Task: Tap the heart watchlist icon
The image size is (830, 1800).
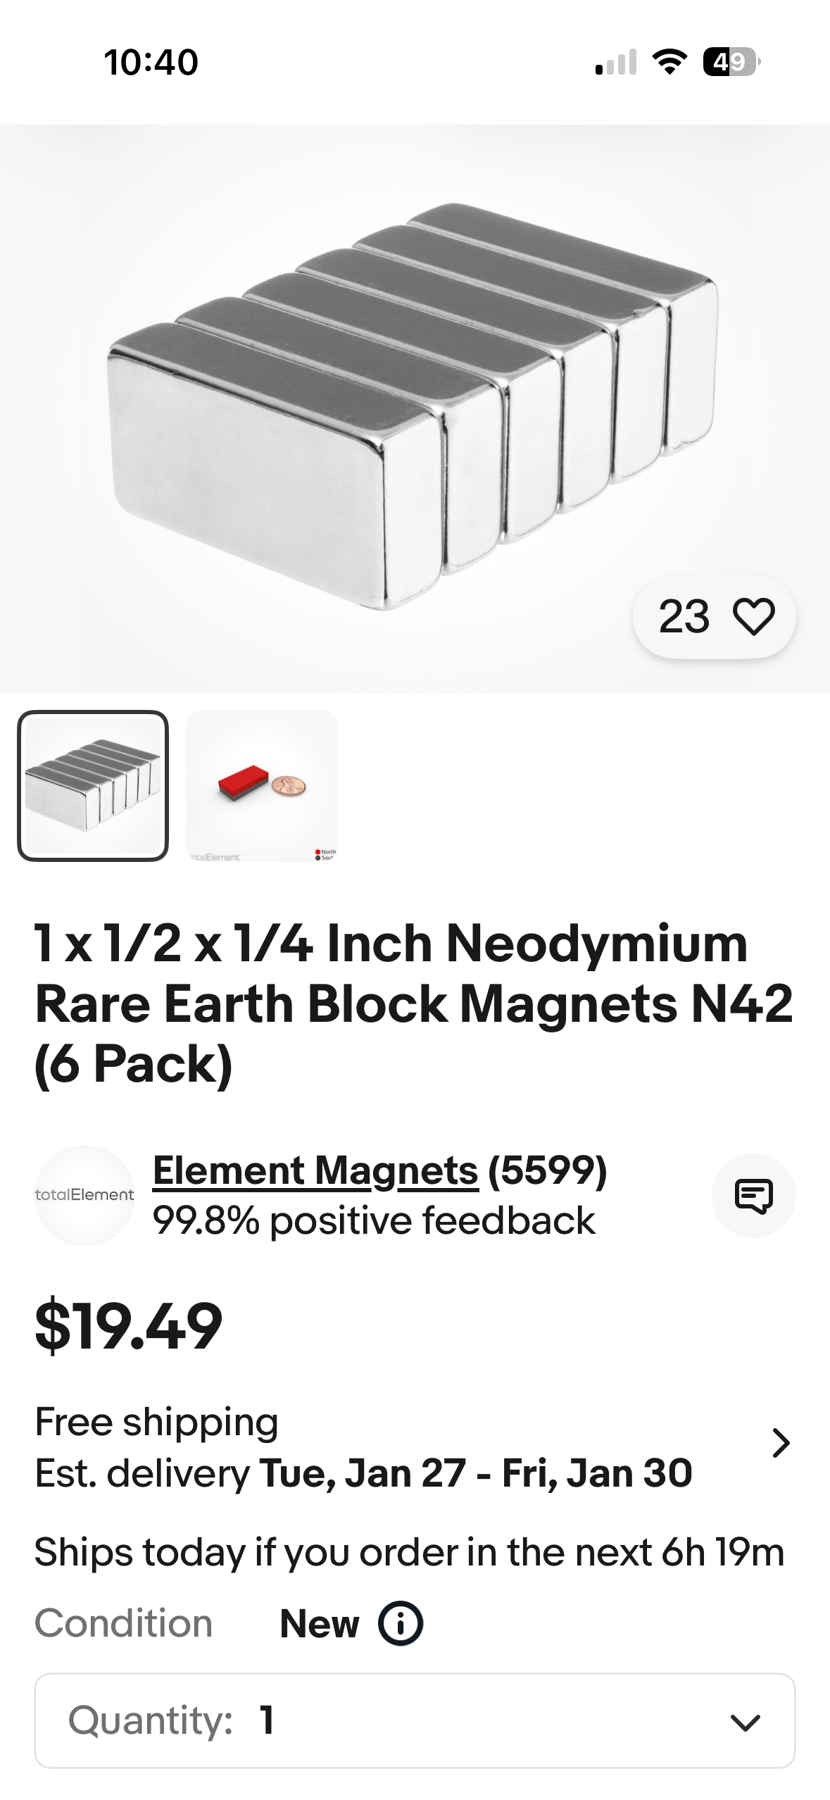Action: click(753, 617)
